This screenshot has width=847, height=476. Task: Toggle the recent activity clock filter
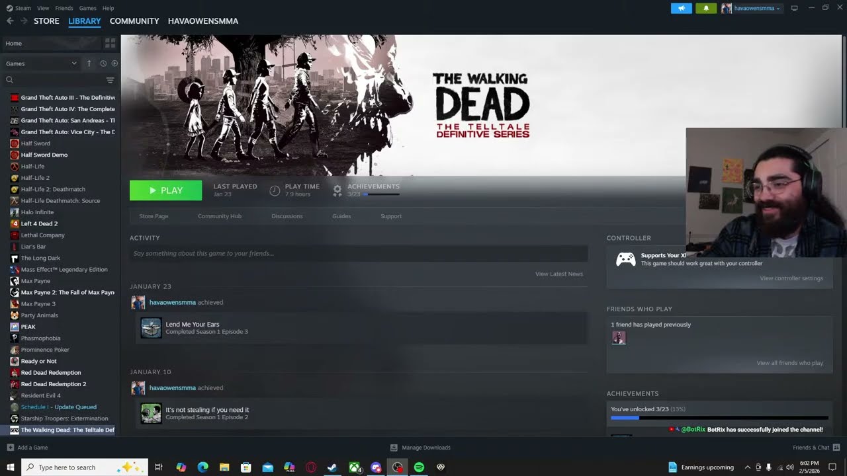coord(103,63)
